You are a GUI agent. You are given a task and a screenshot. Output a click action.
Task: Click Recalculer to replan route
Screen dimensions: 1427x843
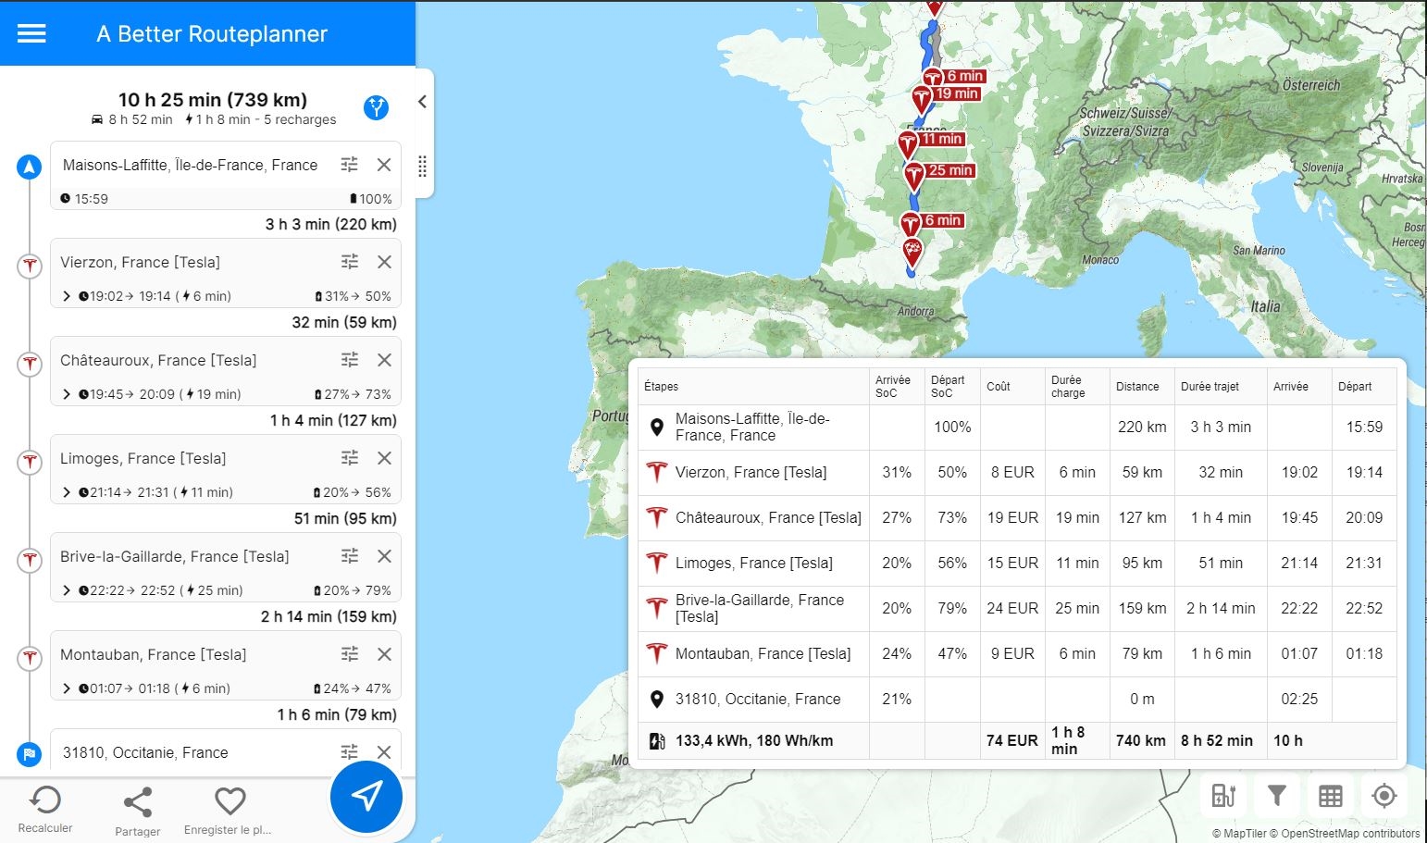click(45, 808)
